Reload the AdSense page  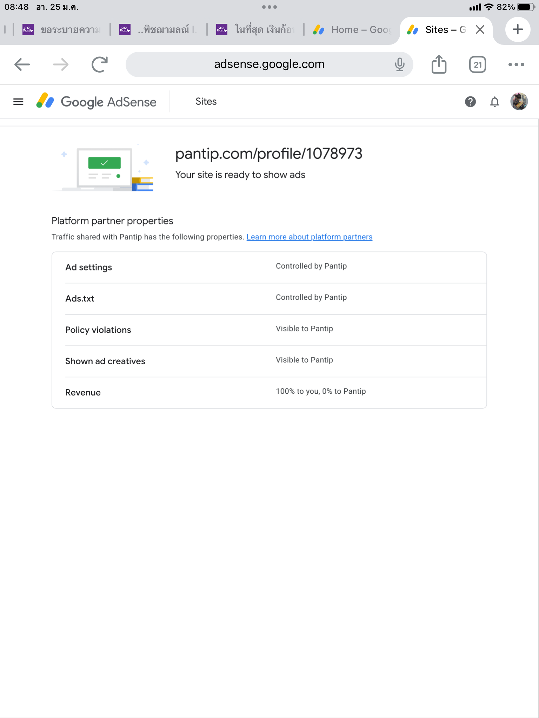[100, 65]
